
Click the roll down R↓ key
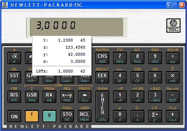tap(49, 96)
